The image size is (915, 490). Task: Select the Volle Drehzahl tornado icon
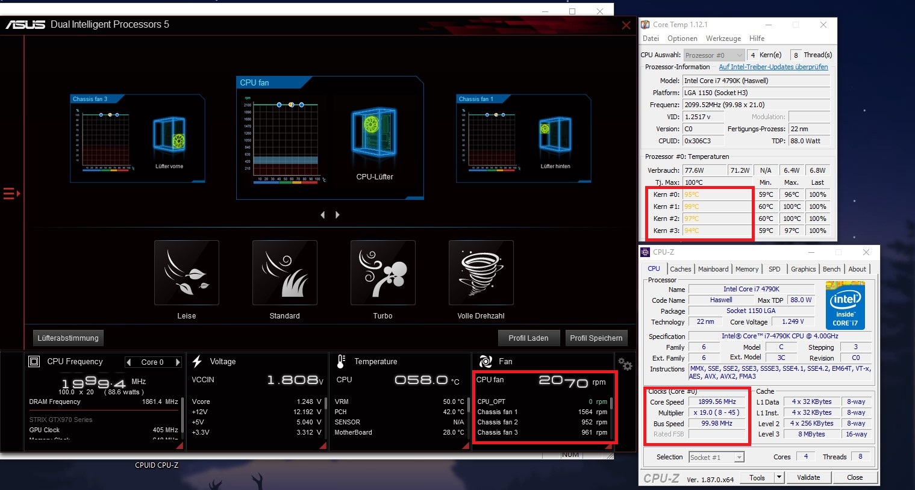pyautogui.click(x=481, y=273)
